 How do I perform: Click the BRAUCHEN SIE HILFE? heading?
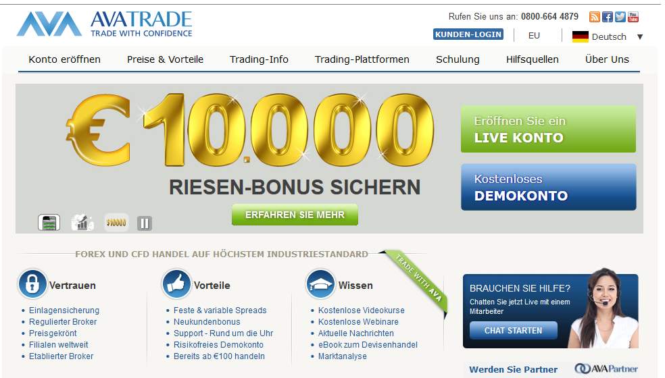coord(520,288)
